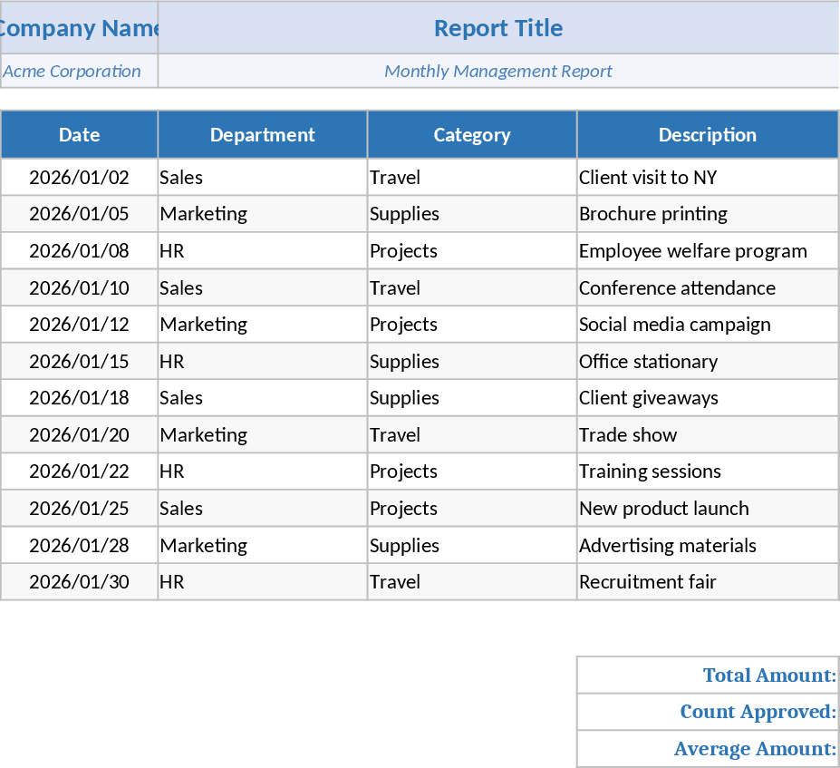Click the Social media campaign cell
840x768 pixels.
pos(707,325)
